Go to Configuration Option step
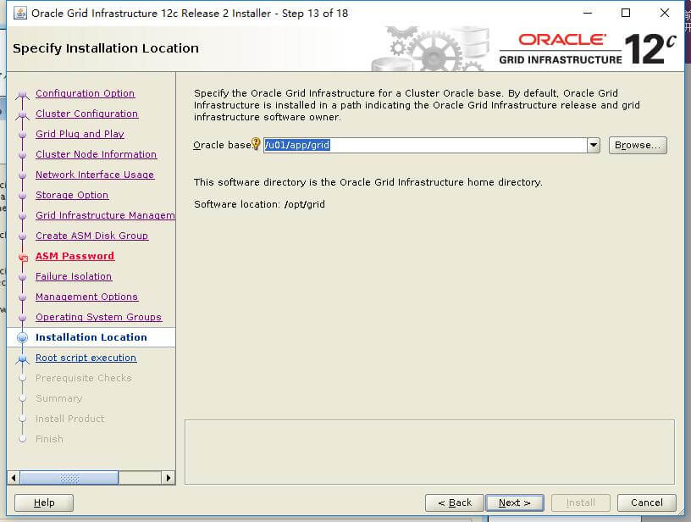This screenshot has height=522, width=691. tap(85, 93)
